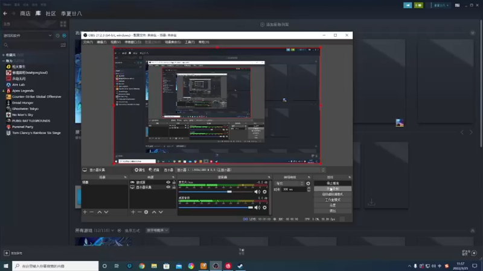Move the scene down in the Scenes list
Image resolution: width=483 pixels, height=271 pixels.
[106, 212]
